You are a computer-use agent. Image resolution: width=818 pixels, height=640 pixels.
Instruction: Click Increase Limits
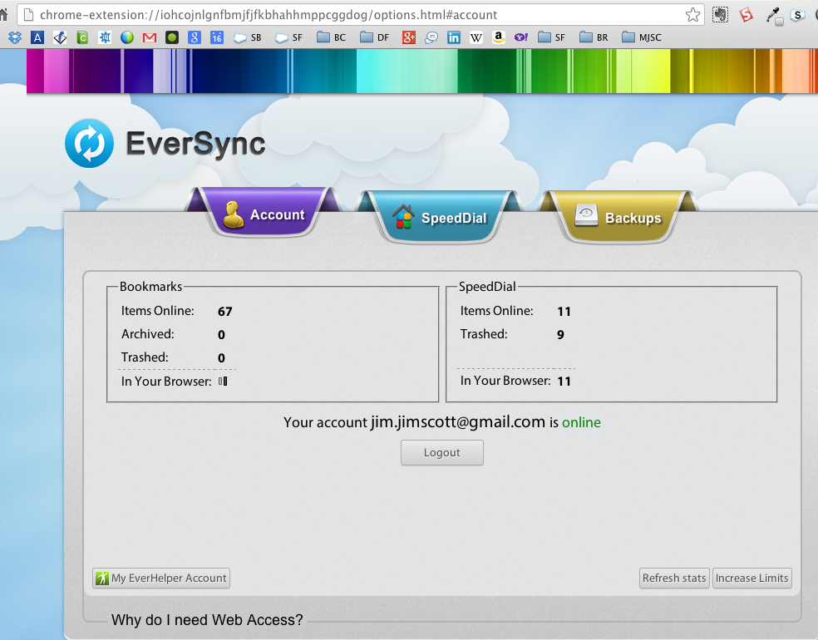pos(751,578)
